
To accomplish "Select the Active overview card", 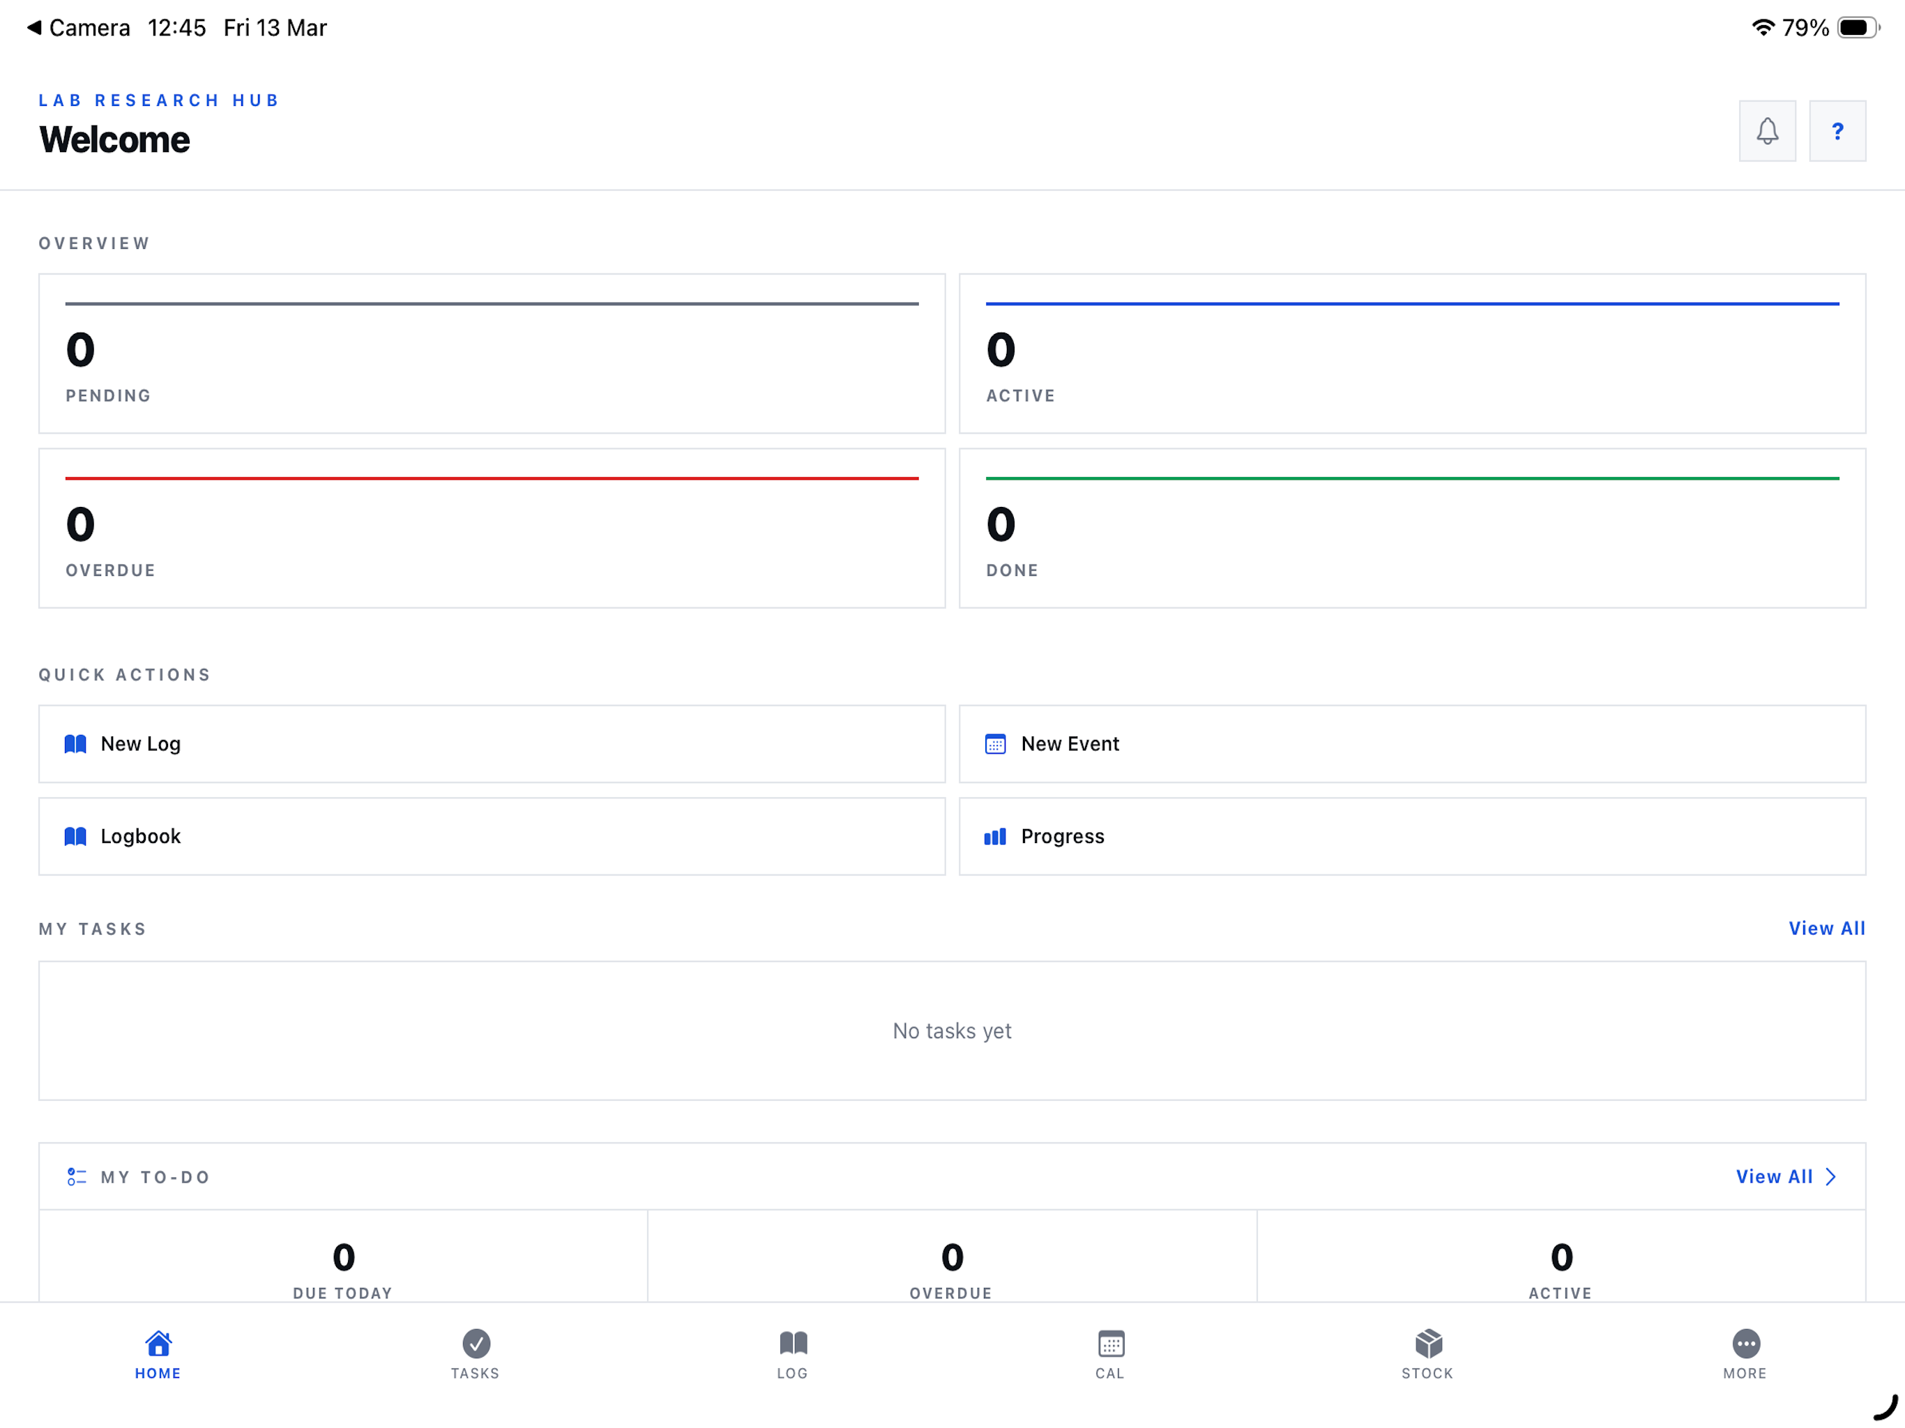I will click(1411, 353).
